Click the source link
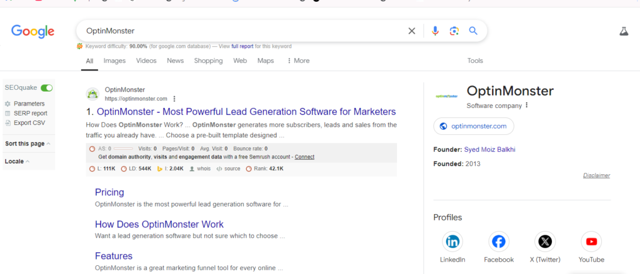 (232, 169)
